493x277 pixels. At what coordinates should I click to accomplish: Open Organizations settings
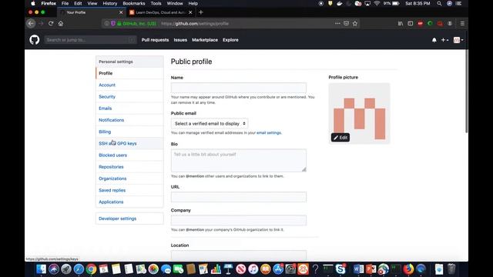(129, 179)
